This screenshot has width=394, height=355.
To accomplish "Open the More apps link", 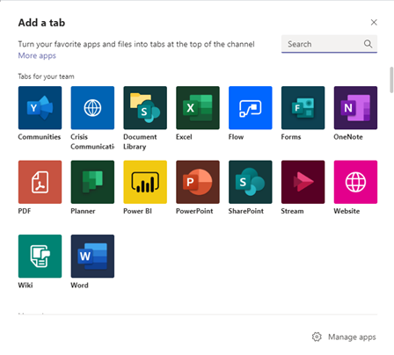I will pos(37,55).
